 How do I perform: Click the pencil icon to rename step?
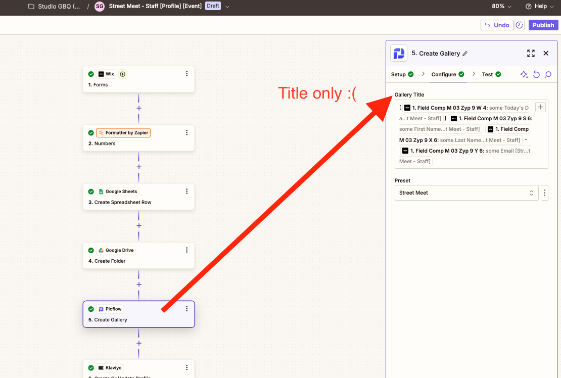[465, 54]
